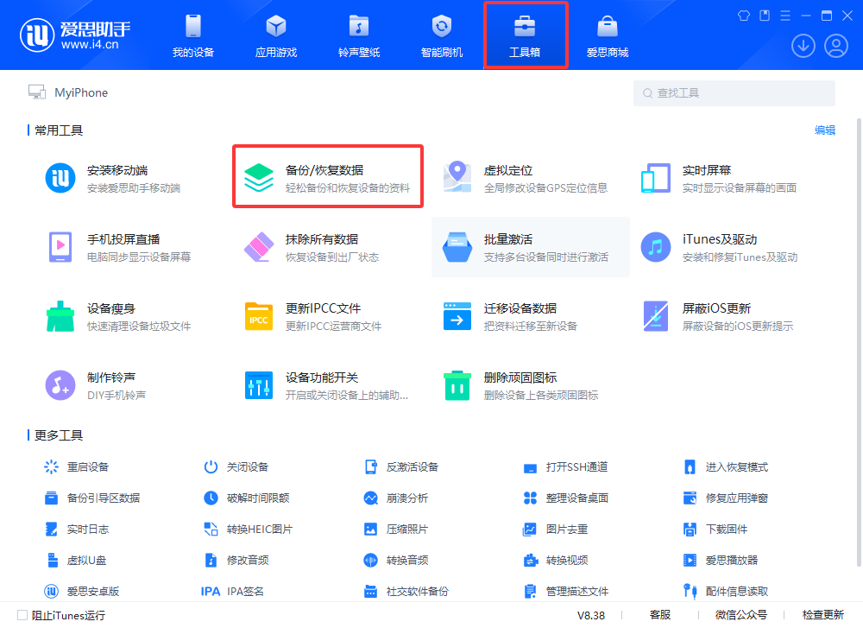The height and width of the screenshot is (628, 863).
Task: Click the 制作铃声 ringtone maker icon
Action: (60, 385)
